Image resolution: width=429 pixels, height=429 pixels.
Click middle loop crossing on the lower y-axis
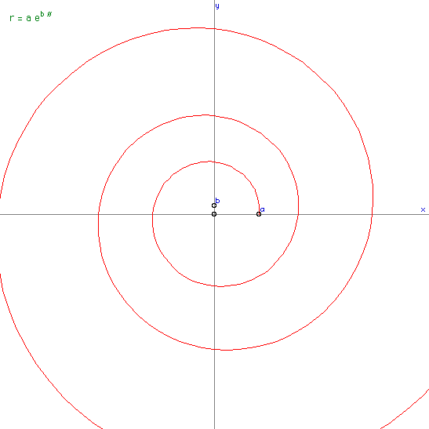(215, 349)
